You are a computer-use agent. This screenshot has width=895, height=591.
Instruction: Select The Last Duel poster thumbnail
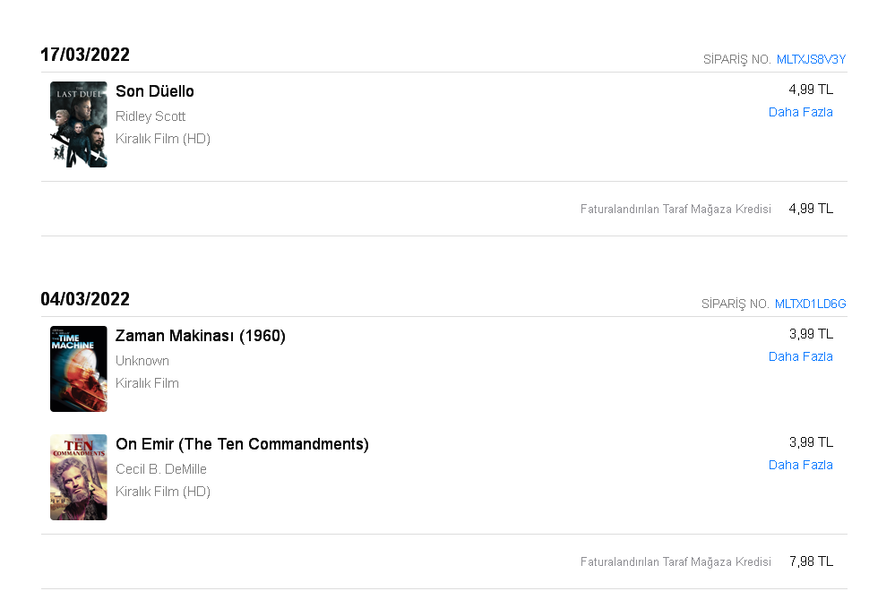(x=79, y=124)
